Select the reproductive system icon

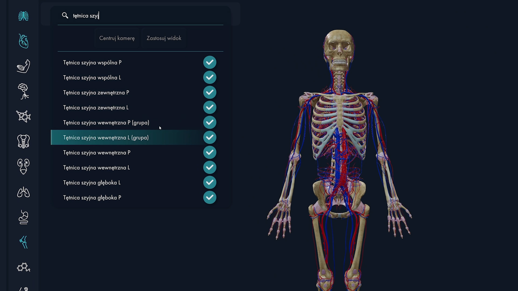point(23,141)
